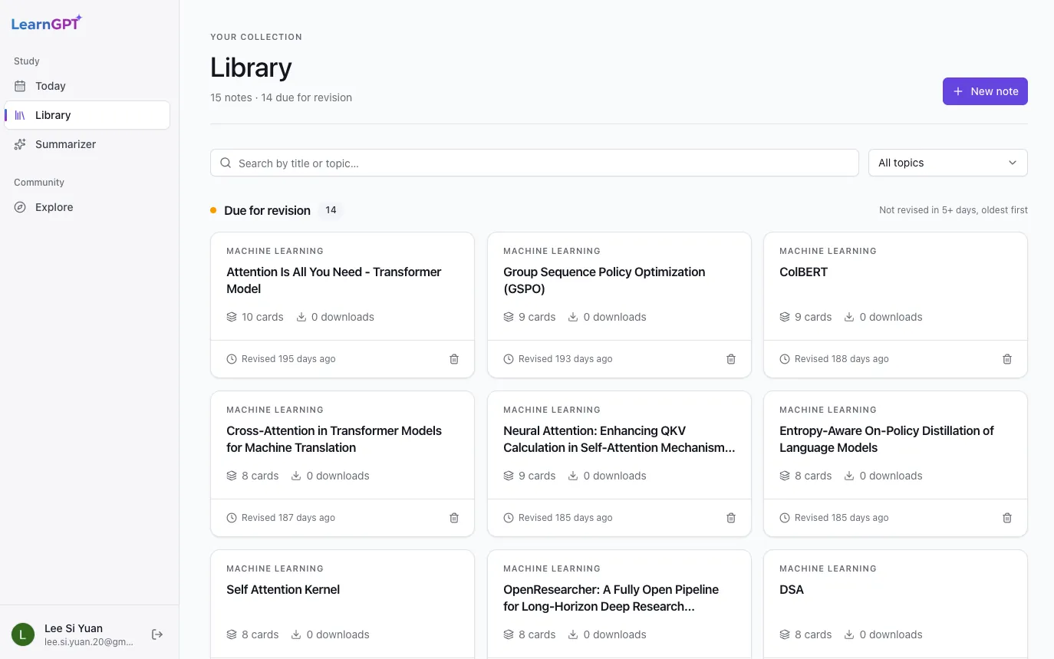The width and height of the screenshot is (1054, 659).
Task: Click the search magnifier icon
Action: pyautogui.click(x=226, y=163)
